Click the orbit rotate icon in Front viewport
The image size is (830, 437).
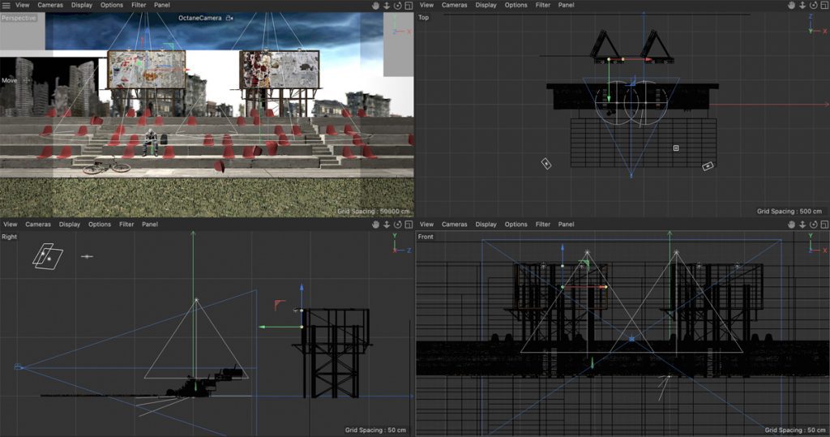(x=812, y=225)
